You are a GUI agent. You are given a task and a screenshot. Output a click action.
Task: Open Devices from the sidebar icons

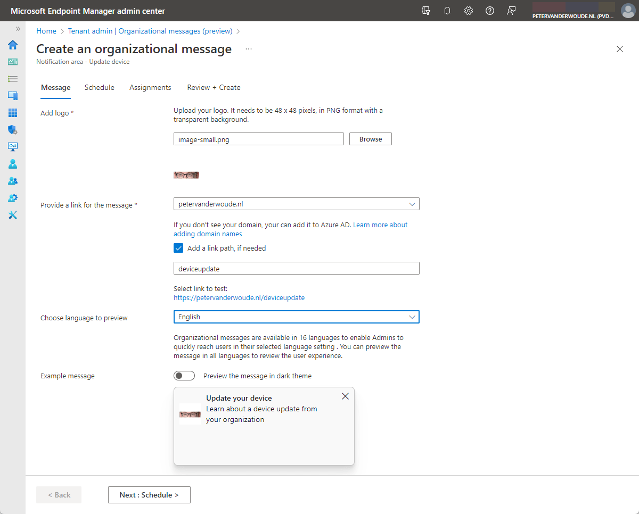(x=12, y=95)
